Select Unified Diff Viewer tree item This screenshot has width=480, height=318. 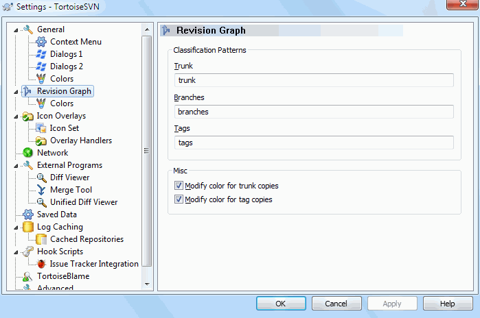coord(84,202)
